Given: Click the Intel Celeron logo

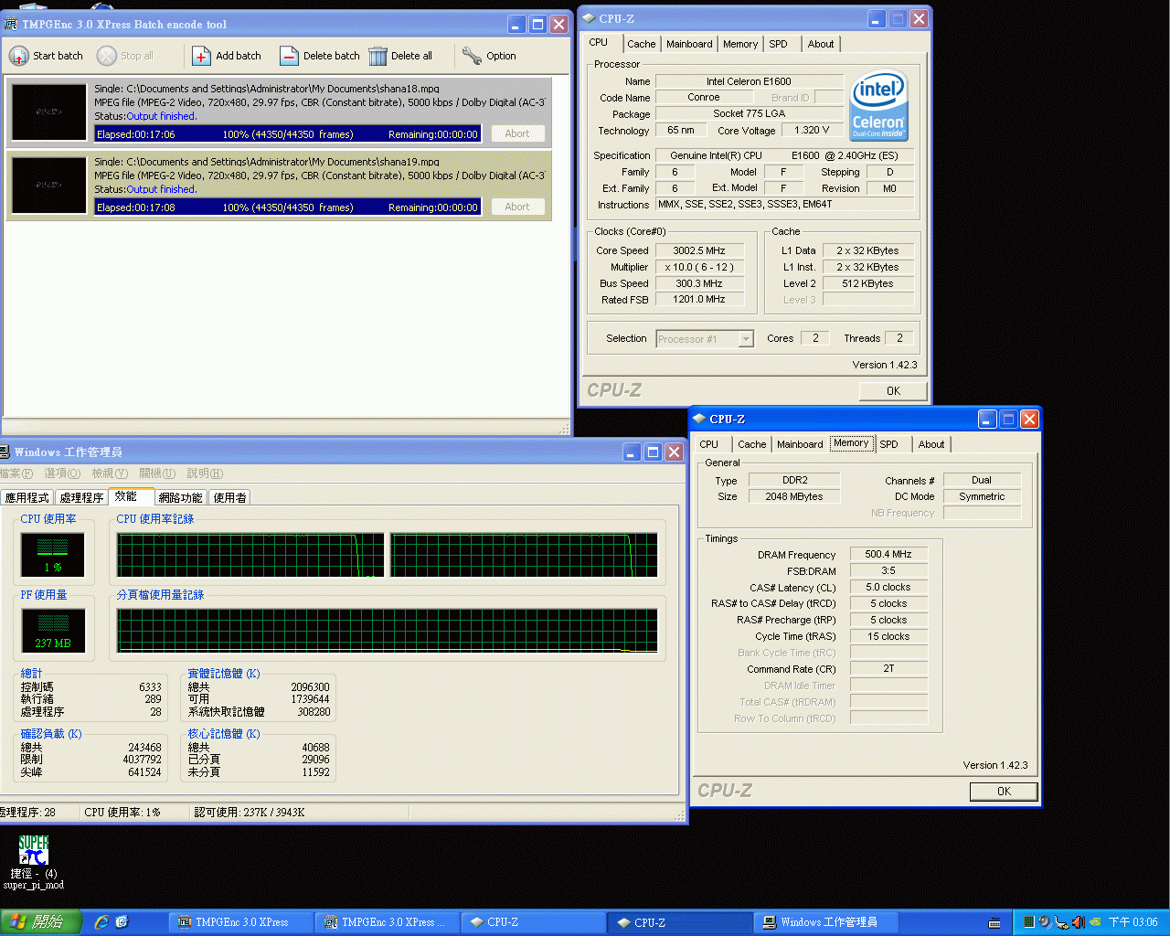Looking at the screenshot, I should click(878, 106).
